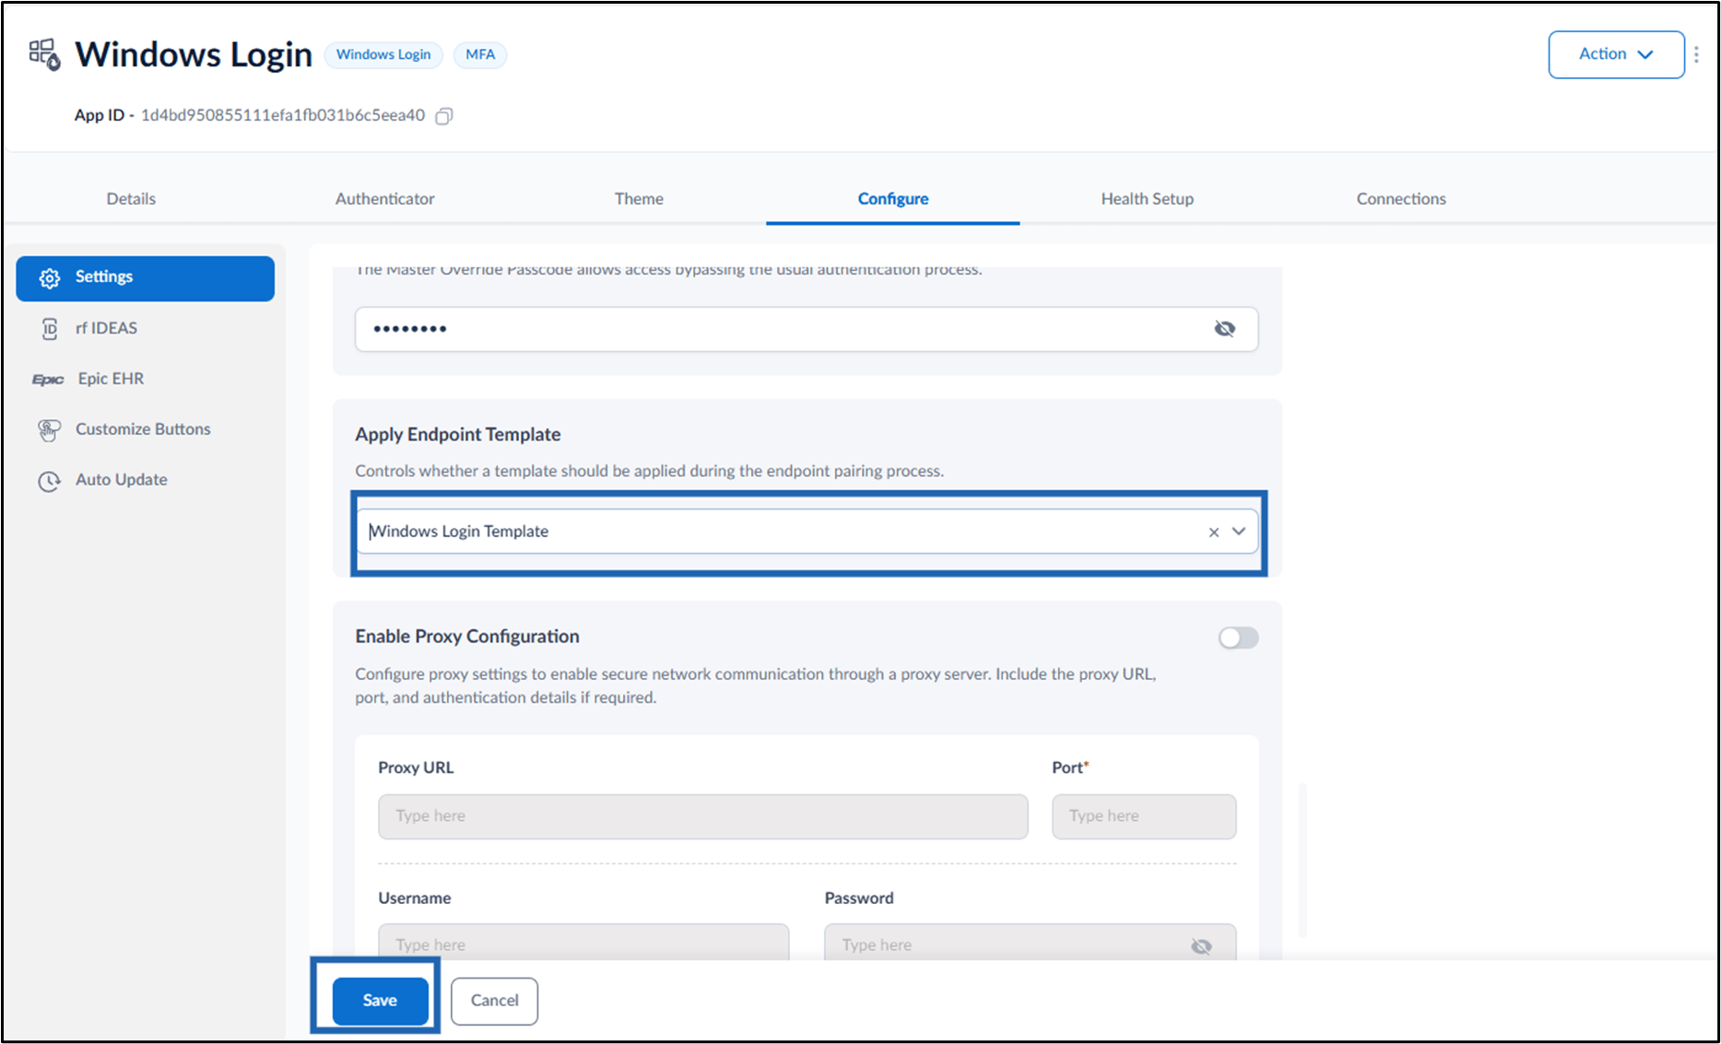Click the Auto Update clock icon

tap(49, 481)
